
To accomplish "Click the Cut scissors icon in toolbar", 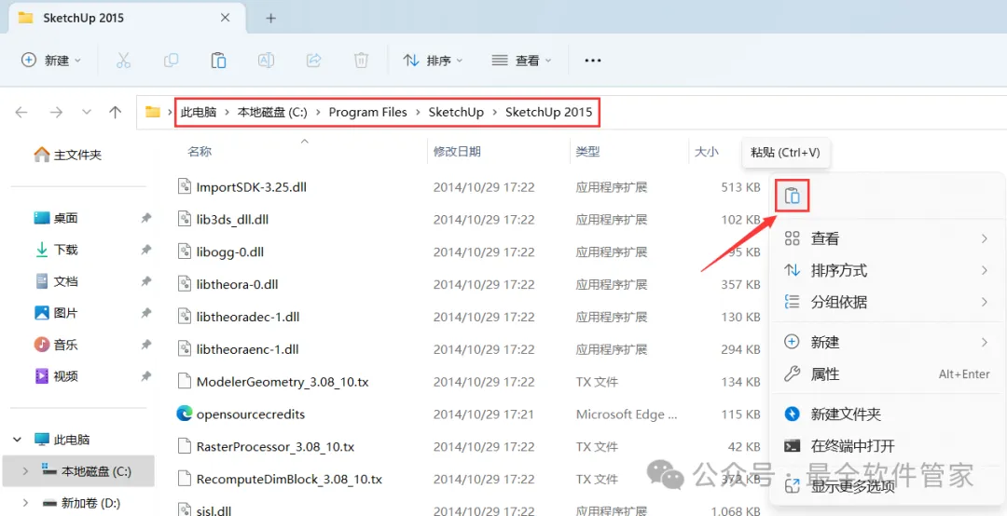I will [x=123, y=61].
